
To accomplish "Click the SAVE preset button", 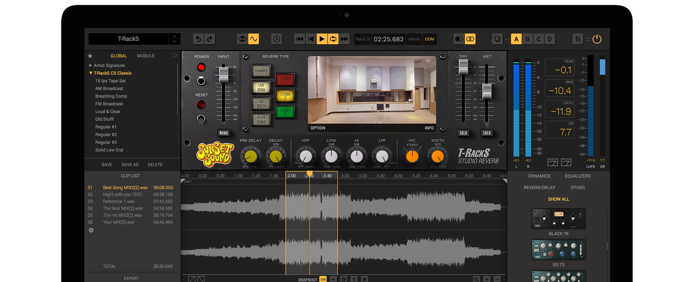I will 107,165.
